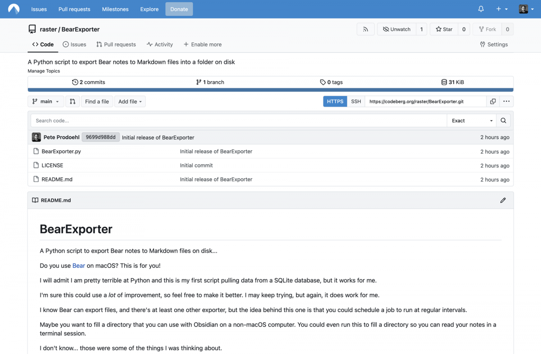Click the Find a file button

click(x=97, y=102)
